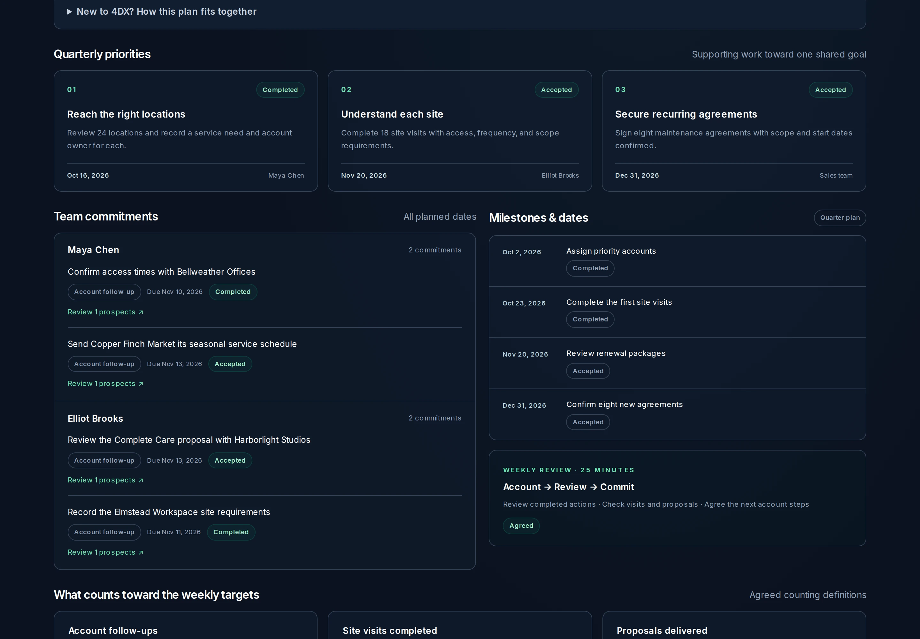
Task: Click Accepted badge under Review renewal packages
Action: (x=588, y=371)
